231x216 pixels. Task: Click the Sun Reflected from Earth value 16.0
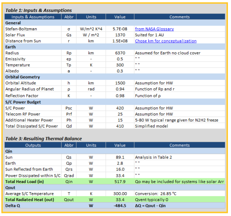coord(120,169)
